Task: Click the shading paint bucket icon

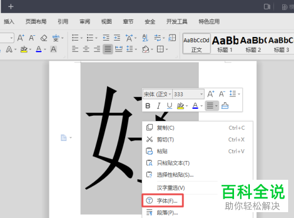Action: pos(146,49)
